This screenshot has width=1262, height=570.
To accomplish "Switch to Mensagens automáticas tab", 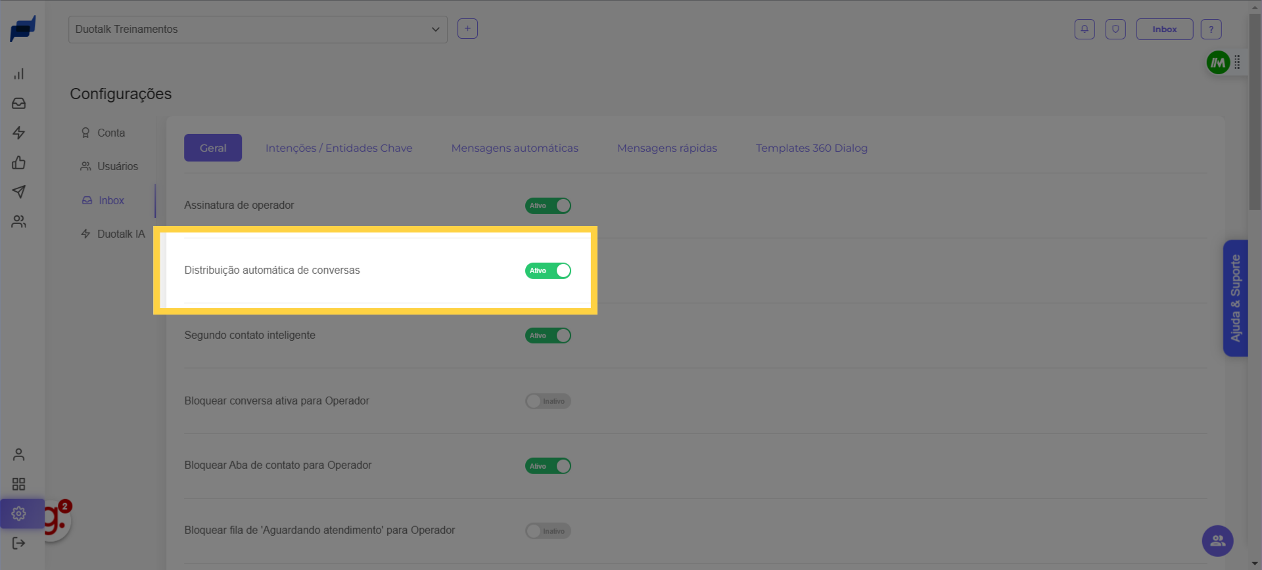I will coord(515,148).
